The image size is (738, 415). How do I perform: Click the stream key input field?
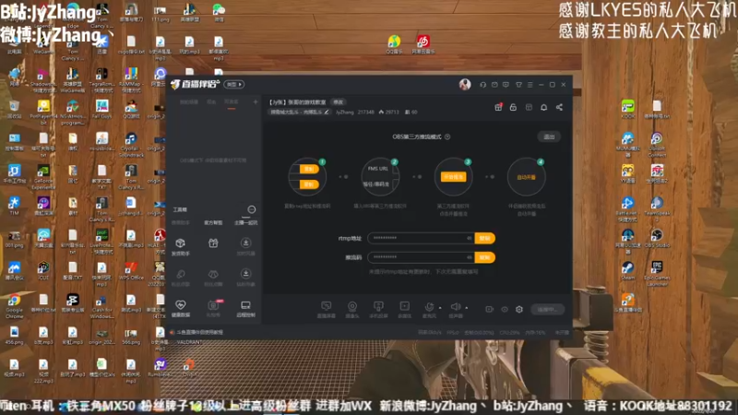point(421,257)
